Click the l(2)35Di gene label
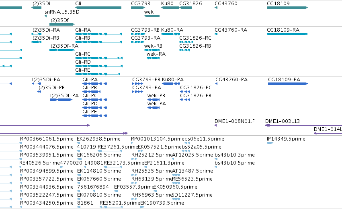This screenshot has height=209, width=342. click(x=41, y=4)
